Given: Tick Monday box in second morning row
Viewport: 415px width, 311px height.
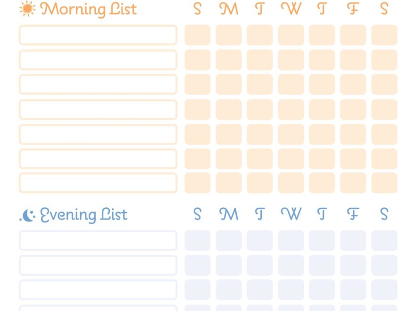Looking at the screenshot, I should click(x=228, y=60).
